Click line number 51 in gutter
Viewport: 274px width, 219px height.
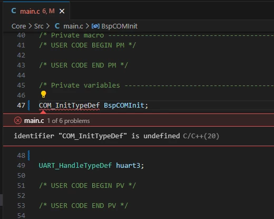[x=21, y=186]
